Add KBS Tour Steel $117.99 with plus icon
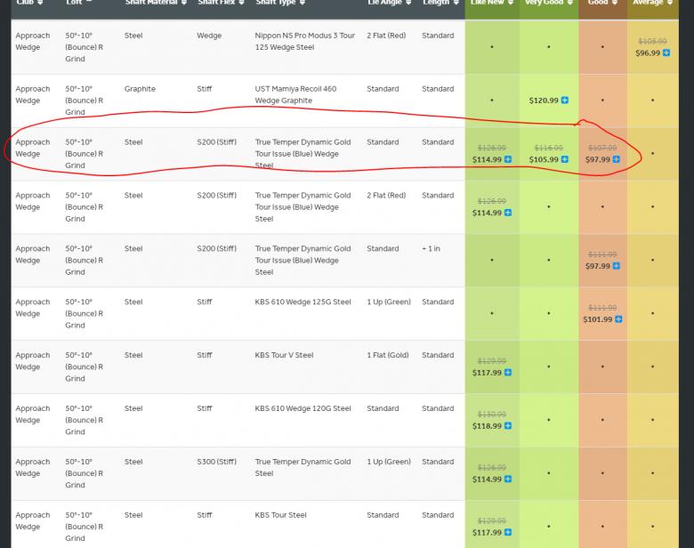694x548 pixels. pos(508,533)
